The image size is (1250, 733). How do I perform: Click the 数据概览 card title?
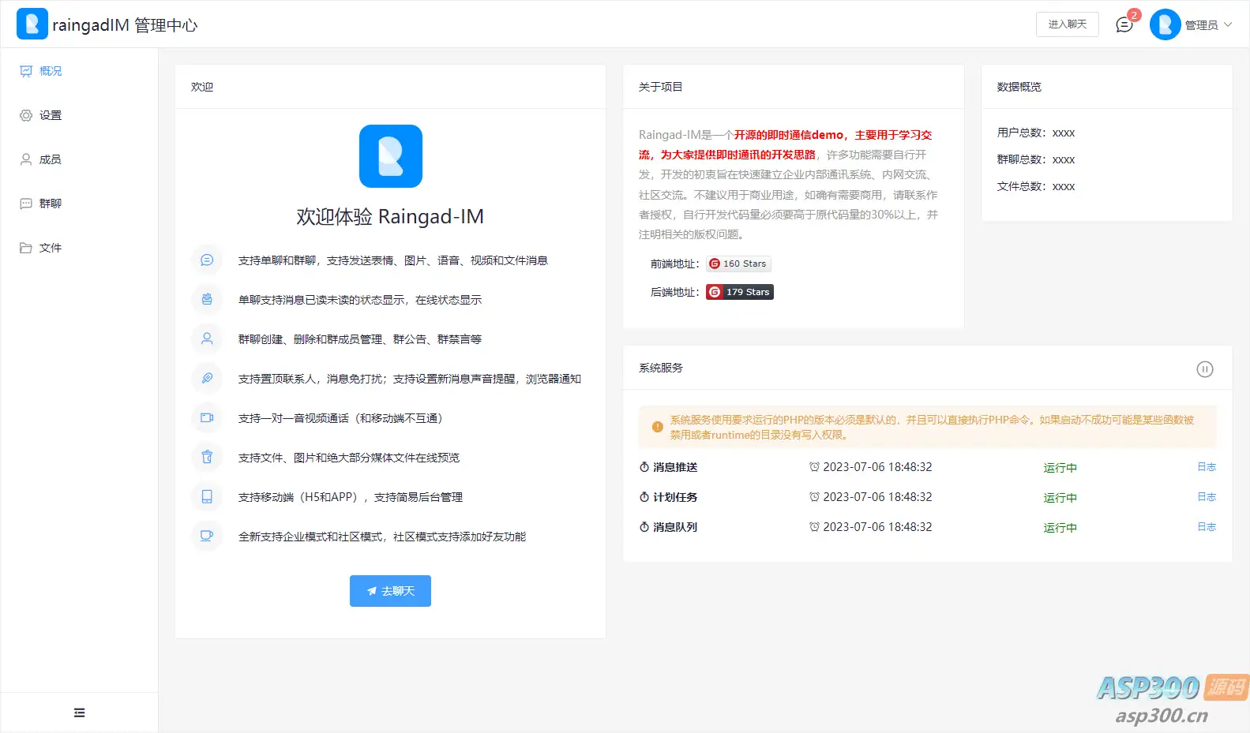click(x=1019, y=87)
